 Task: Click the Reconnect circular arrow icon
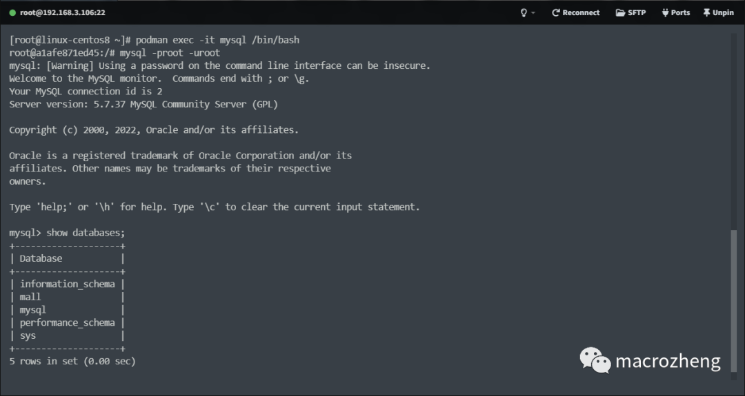coord(555,12)
